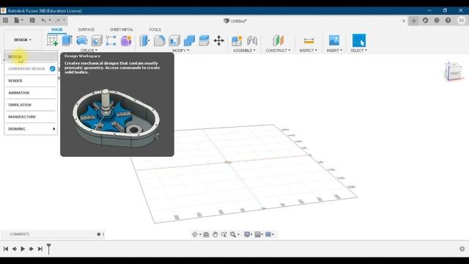
Task: Expand the Inspect dropdown
Action: click(x=308, y=51)
